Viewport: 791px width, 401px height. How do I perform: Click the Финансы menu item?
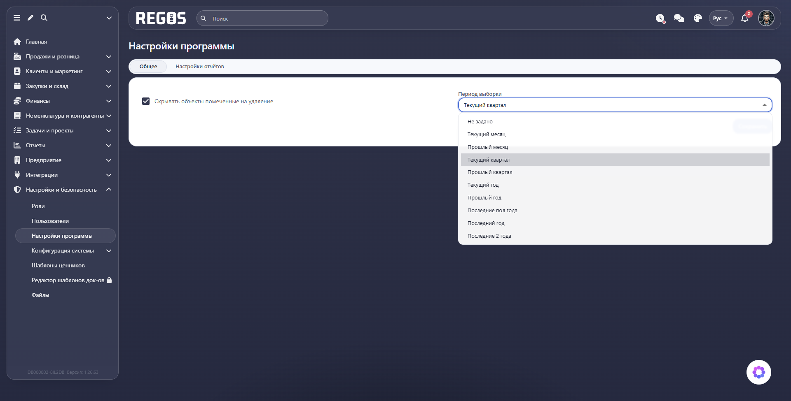coord(63,101)
